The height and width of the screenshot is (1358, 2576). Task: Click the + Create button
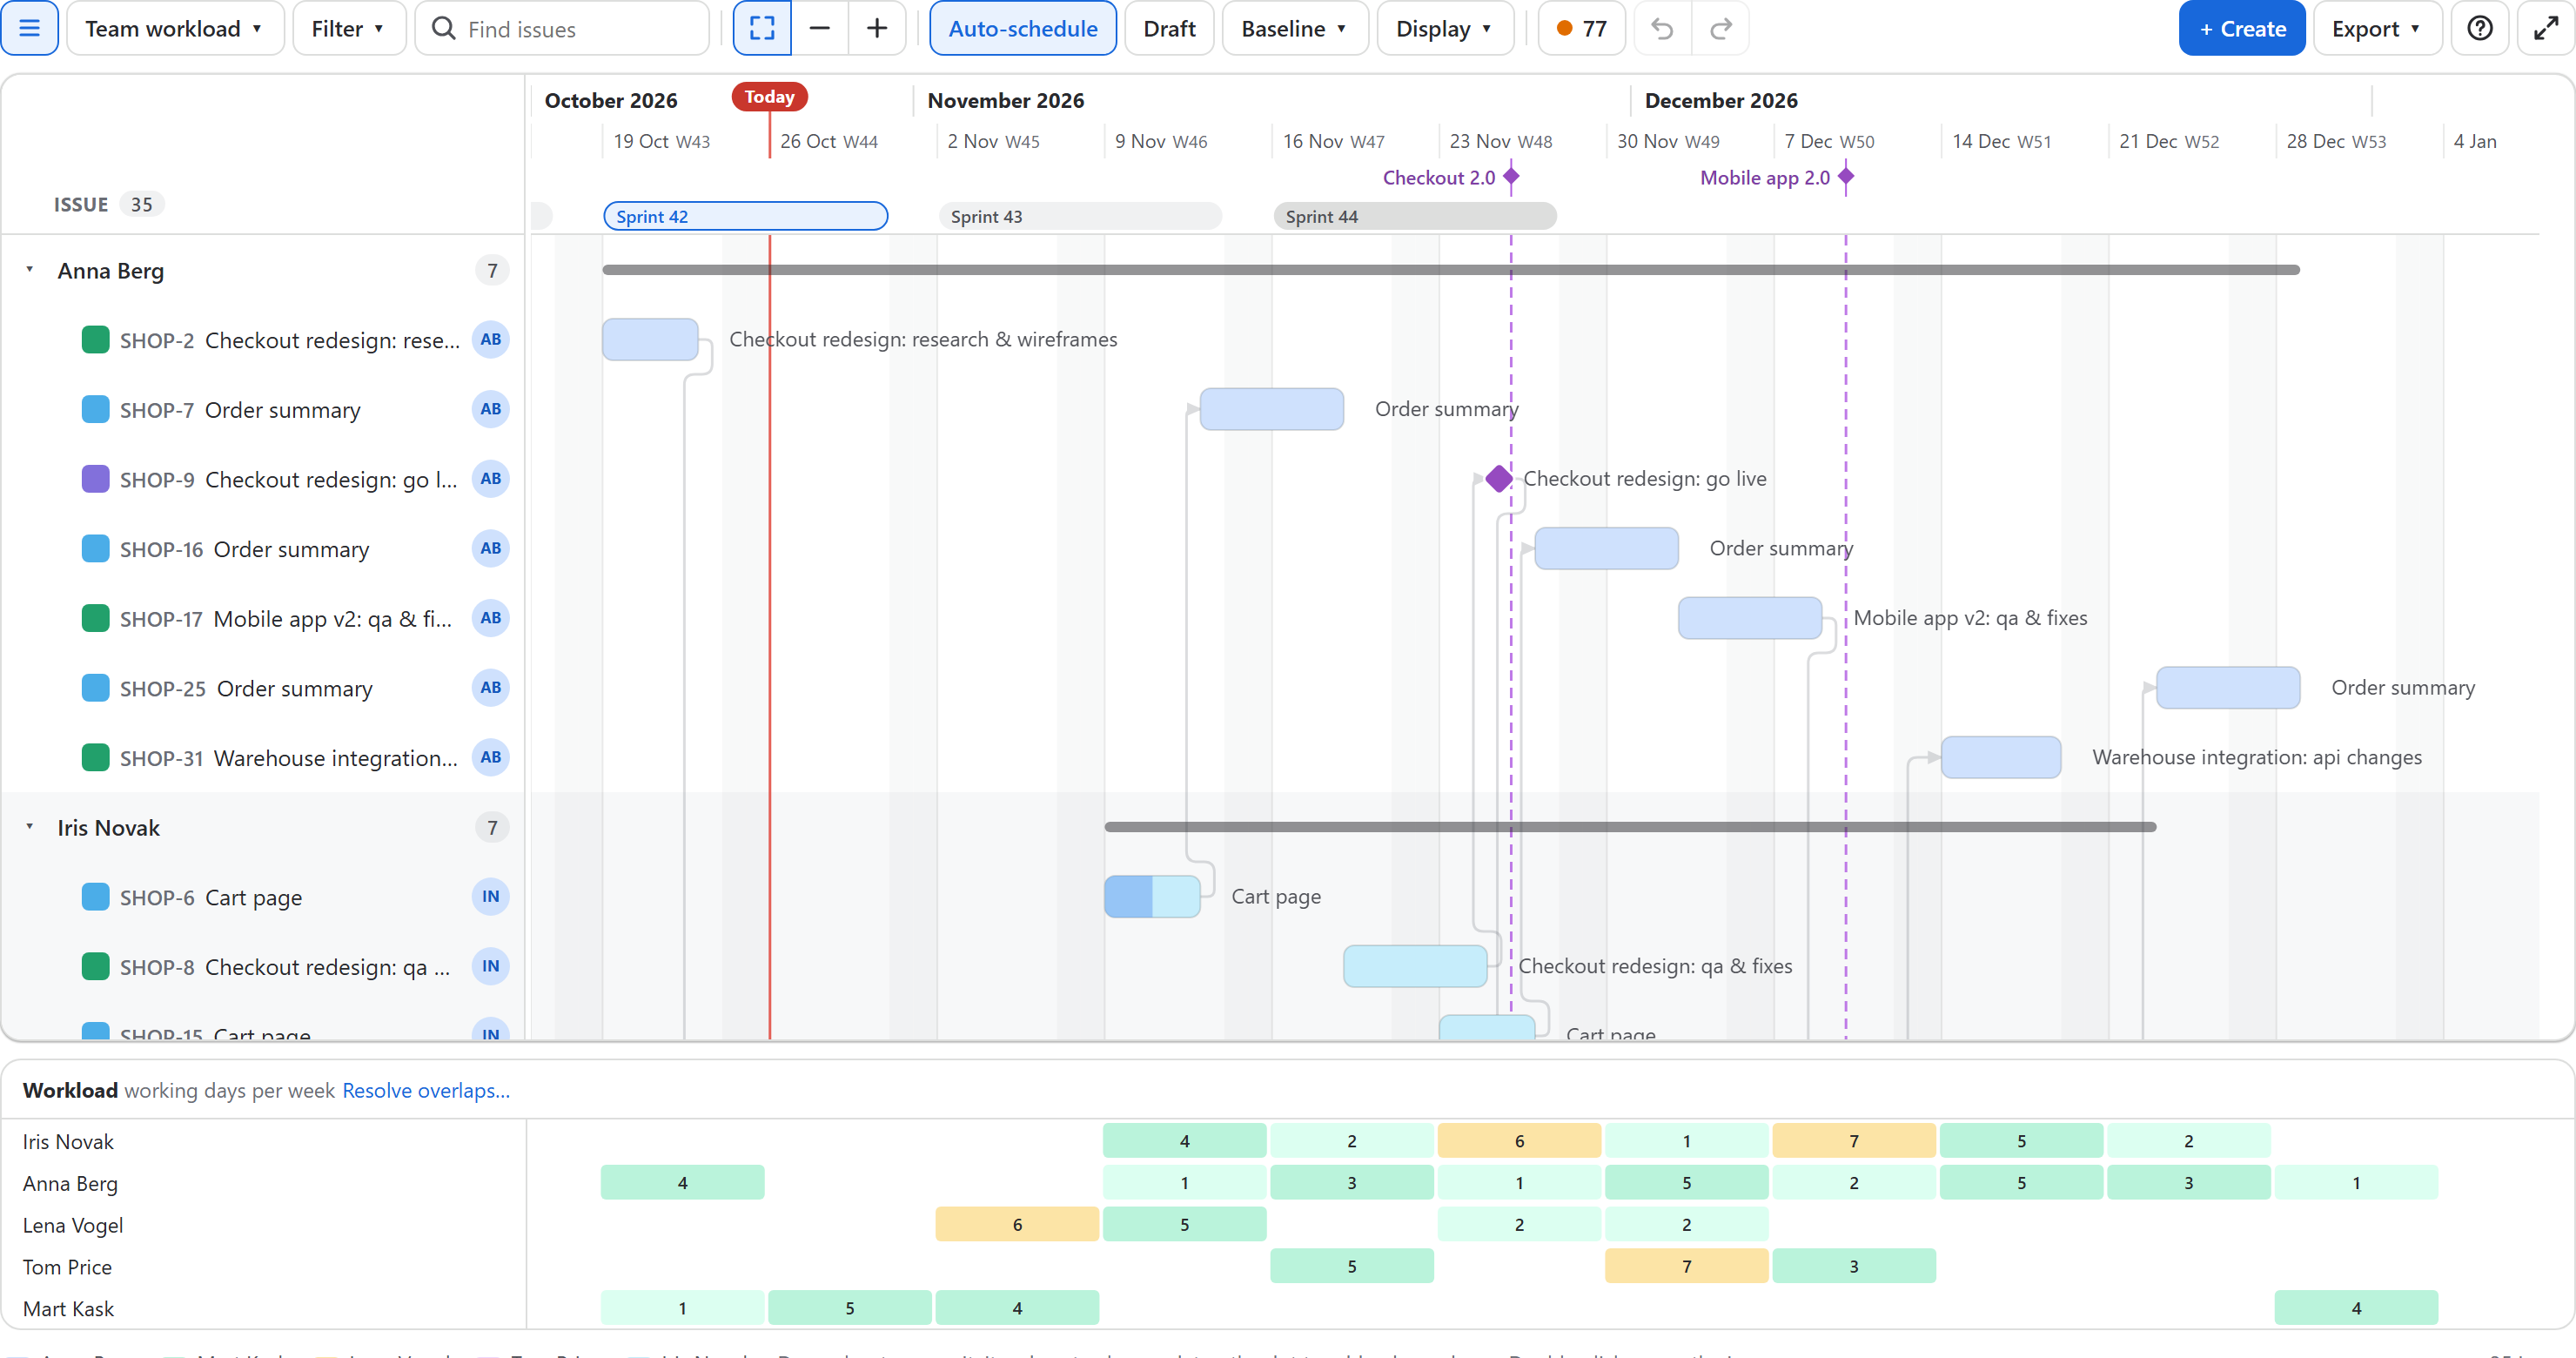pyautogui.click(x=2241, y=29)
